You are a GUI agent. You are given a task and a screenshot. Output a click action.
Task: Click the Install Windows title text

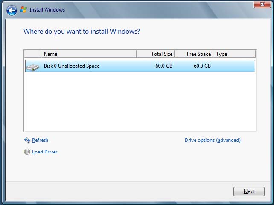pos(47,9)
